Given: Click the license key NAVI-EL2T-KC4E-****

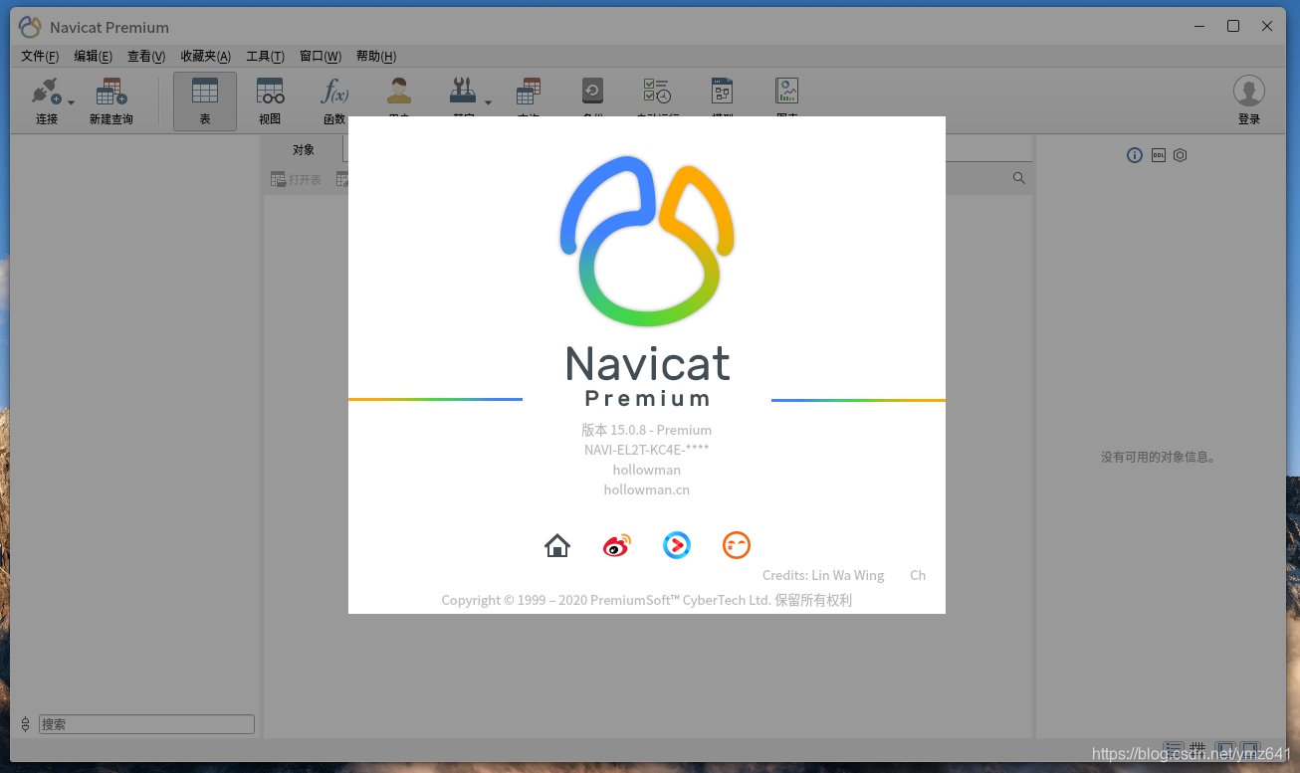Looking at the screenshot, I should (647, 450).
